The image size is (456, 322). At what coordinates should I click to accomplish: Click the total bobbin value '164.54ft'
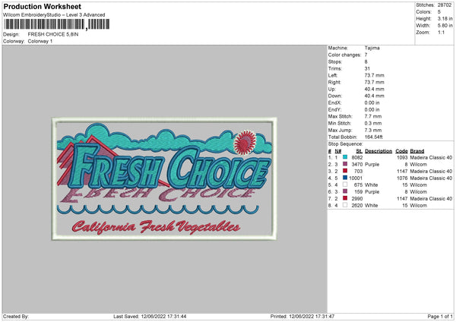[x=373, y=137]
